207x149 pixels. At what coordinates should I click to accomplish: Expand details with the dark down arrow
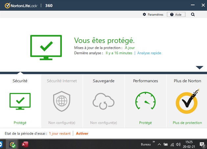tap(199, 67)
